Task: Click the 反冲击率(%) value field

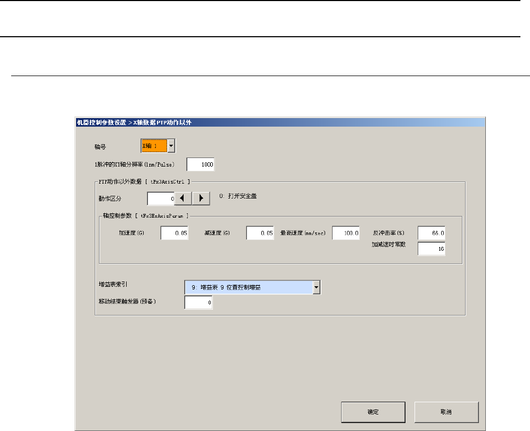Action: pos(432,233)
